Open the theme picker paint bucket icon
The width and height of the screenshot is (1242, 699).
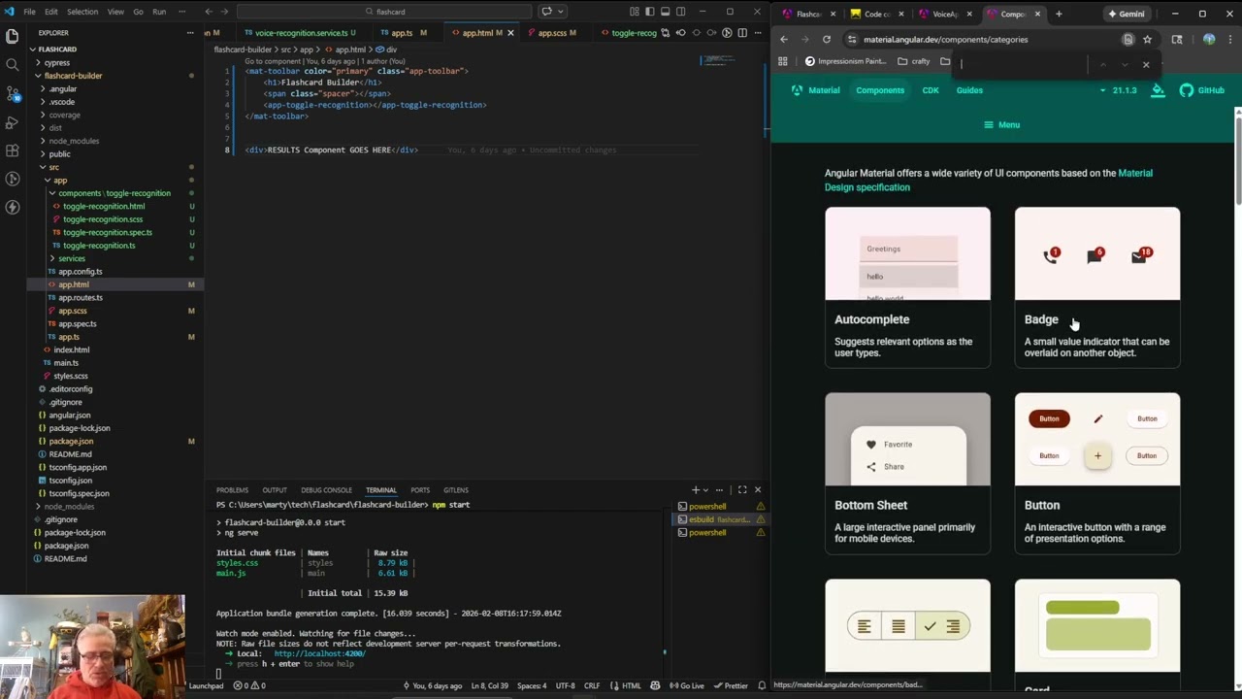point(1158,90)
